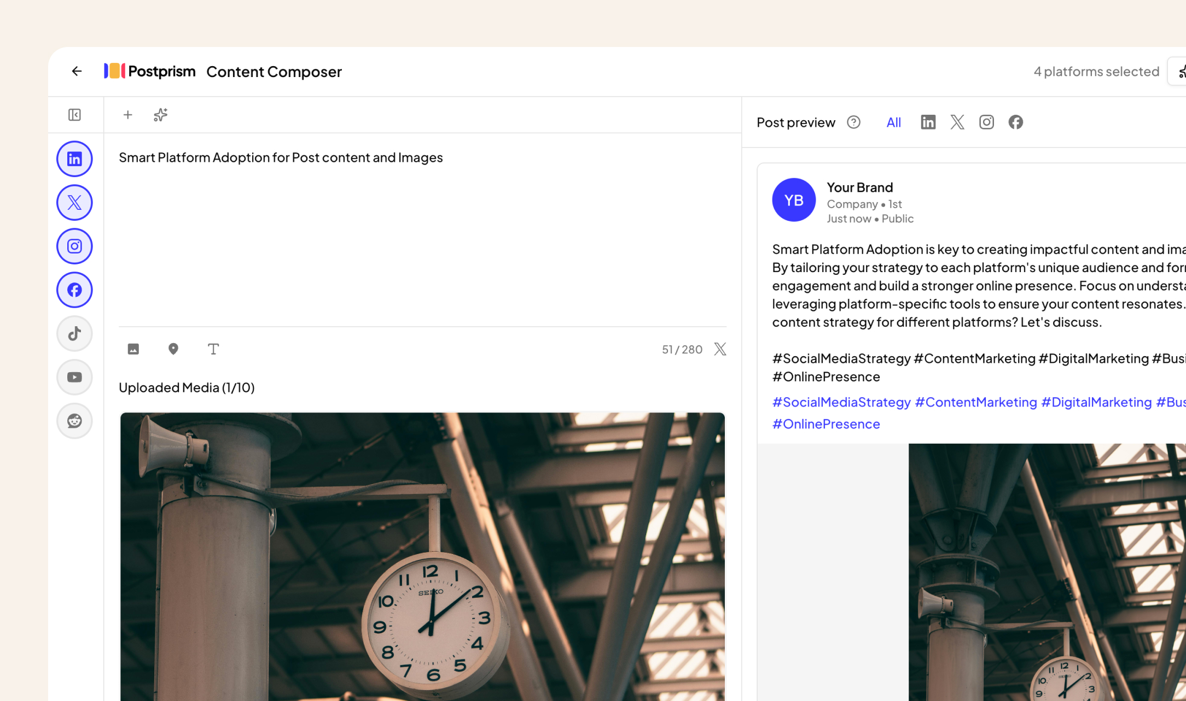Screen dimensions: 1186x701
Task: Enable the TikTok platform toggle
Action: 74,333
